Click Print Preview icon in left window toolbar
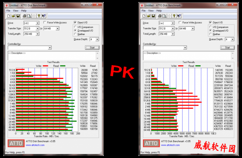Screen dimensions: 242x158 (29, 16)
